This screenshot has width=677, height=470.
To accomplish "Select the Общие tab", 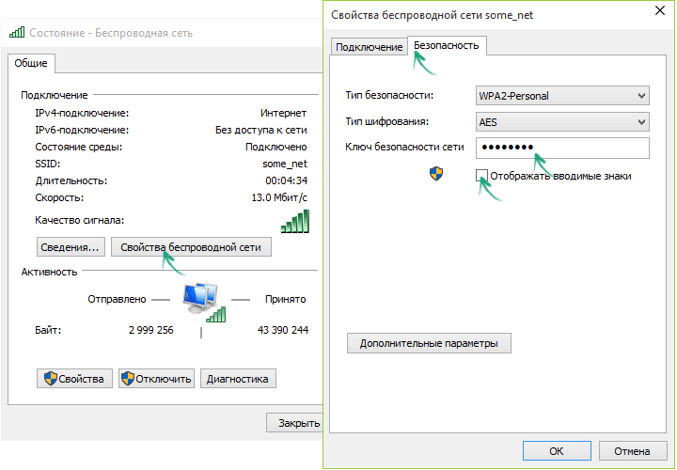I will 31,63.
